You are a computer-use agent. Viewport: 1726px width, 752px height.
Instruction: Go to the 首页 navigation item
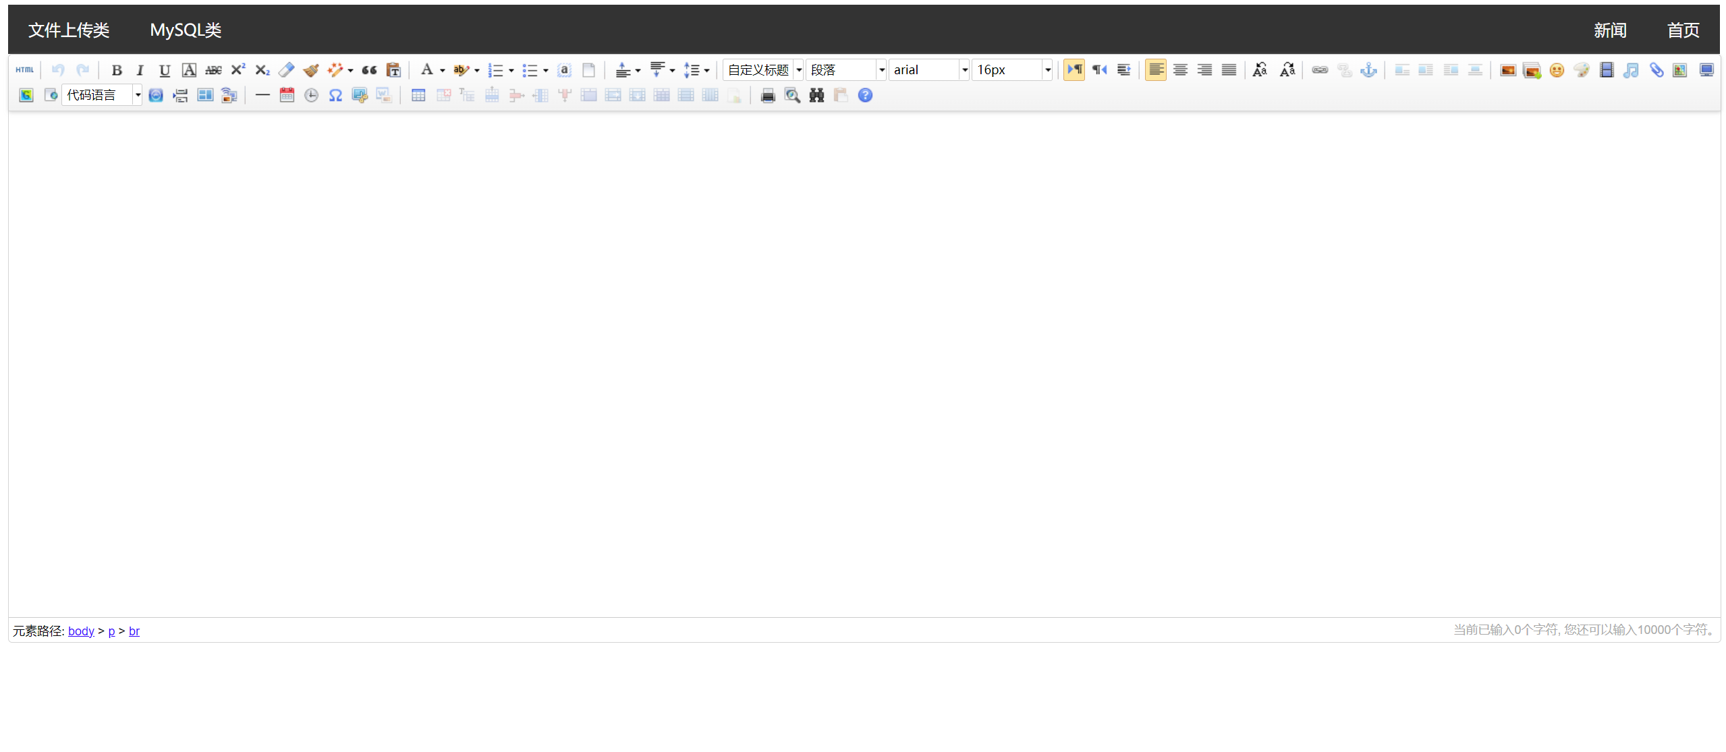(1683, 30)
